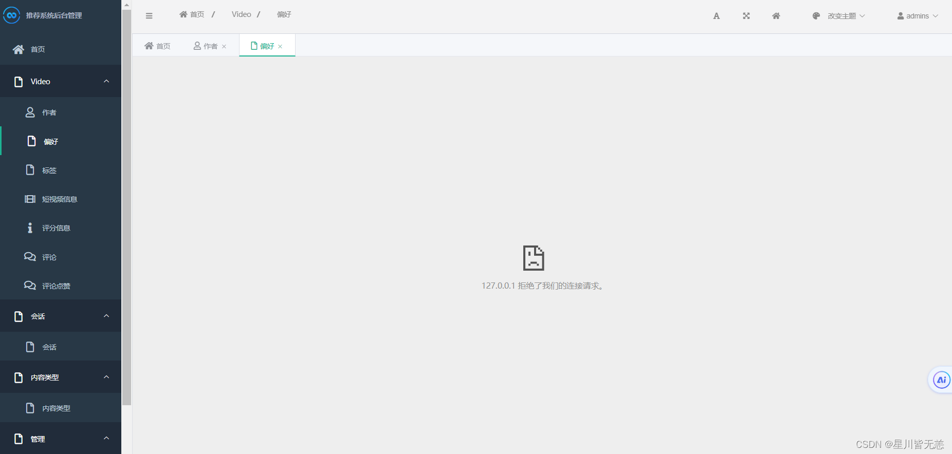Click the home icon in the top toolbar
Viewport: 952px width, 454px height.
[x=776, y=16]
